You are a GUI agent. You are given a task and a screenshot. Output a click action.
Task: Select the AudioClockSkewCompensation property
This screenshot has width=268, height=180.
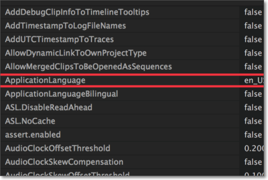(x=64, y=162)
